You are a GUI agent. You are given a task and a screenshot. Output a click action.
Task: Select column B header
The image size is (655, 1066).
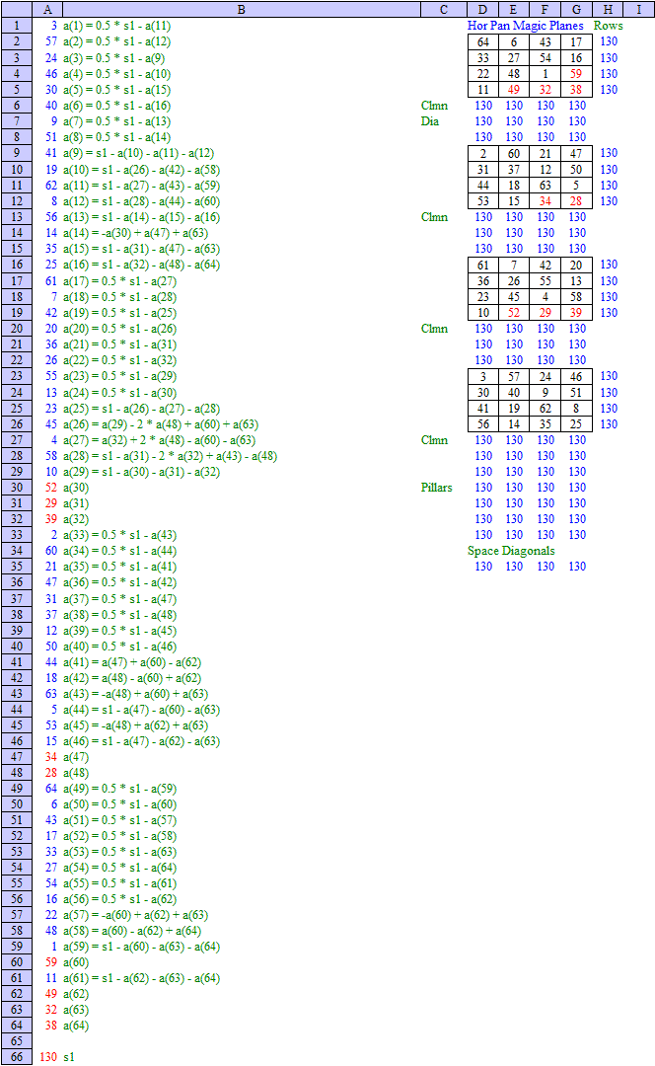(242, 10)
